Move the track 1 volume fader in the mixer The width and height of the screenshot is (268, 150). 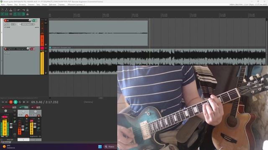point(23,128)
